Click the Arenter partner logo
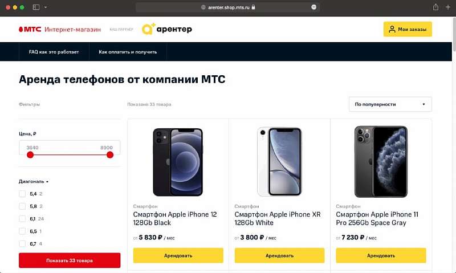Screen dimensions: 456x273 point(167,29)
